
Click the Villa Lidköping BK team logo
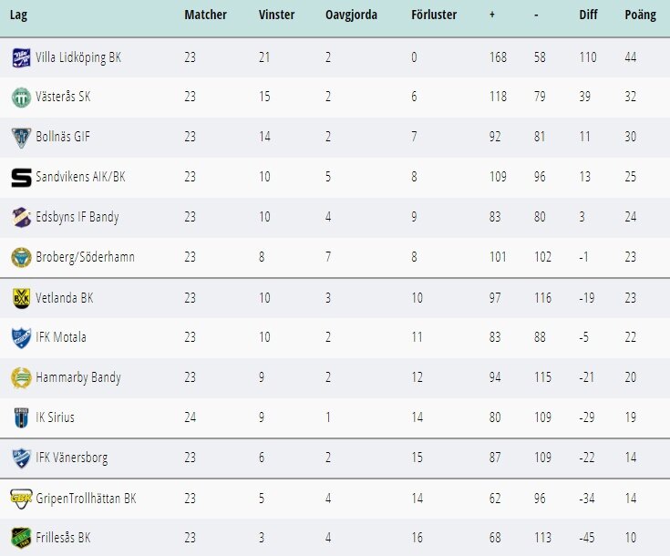pyautogui.click(x=21, y=57)
